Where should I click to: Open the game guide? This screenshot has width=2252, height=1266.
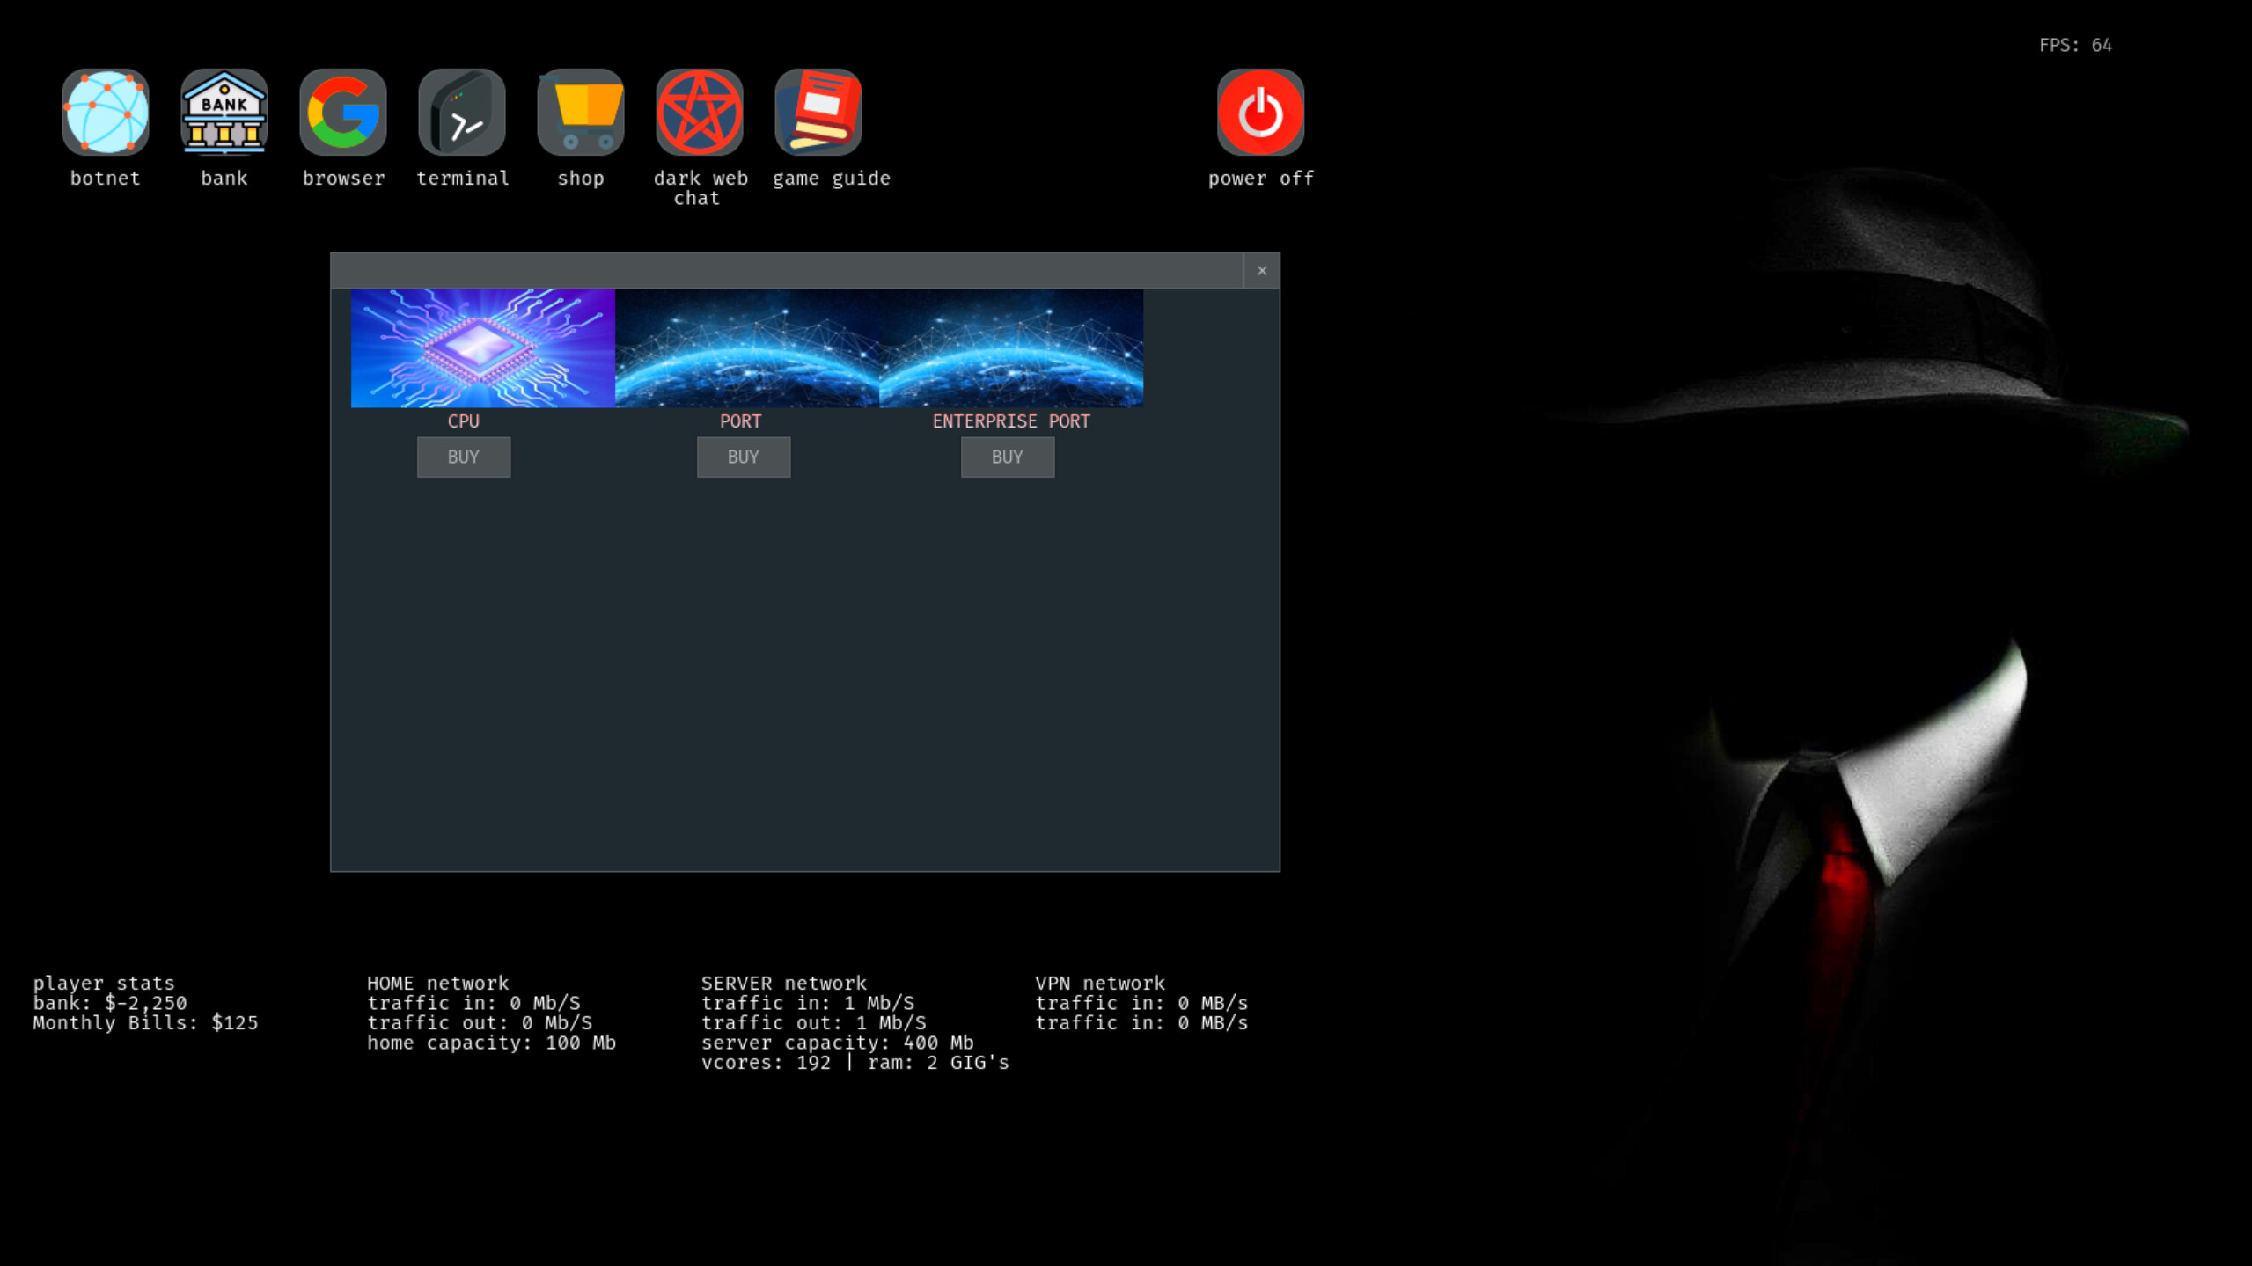pos(818,113)
